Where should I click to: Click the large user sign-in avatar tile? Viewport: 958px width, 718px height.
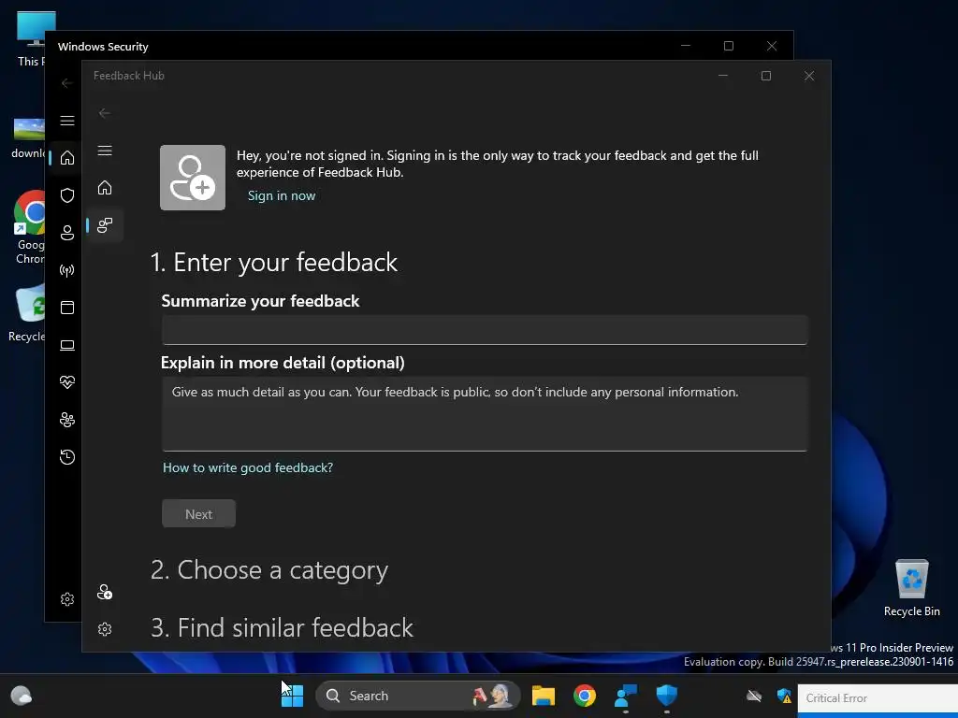[193, 178]
